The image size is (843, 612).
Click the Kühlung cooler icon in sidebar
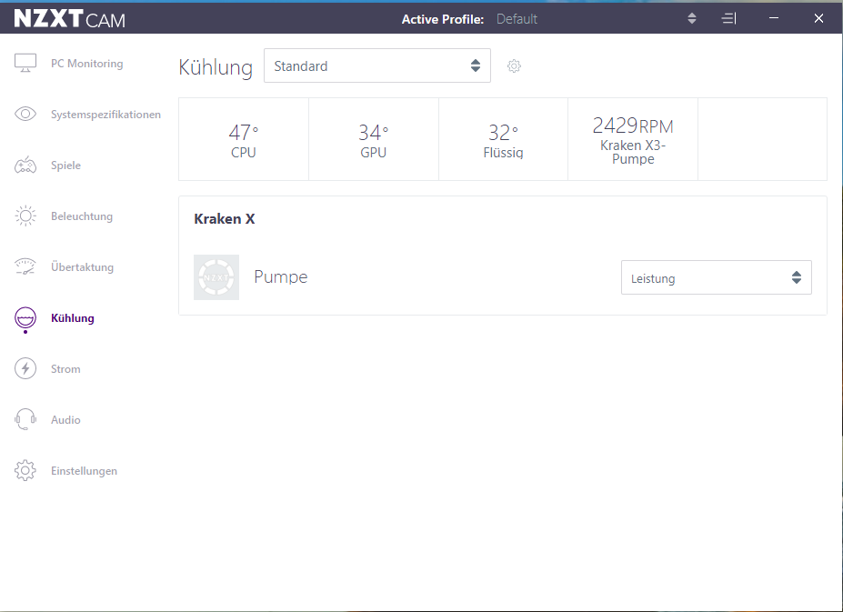click(x=25, y=319)
